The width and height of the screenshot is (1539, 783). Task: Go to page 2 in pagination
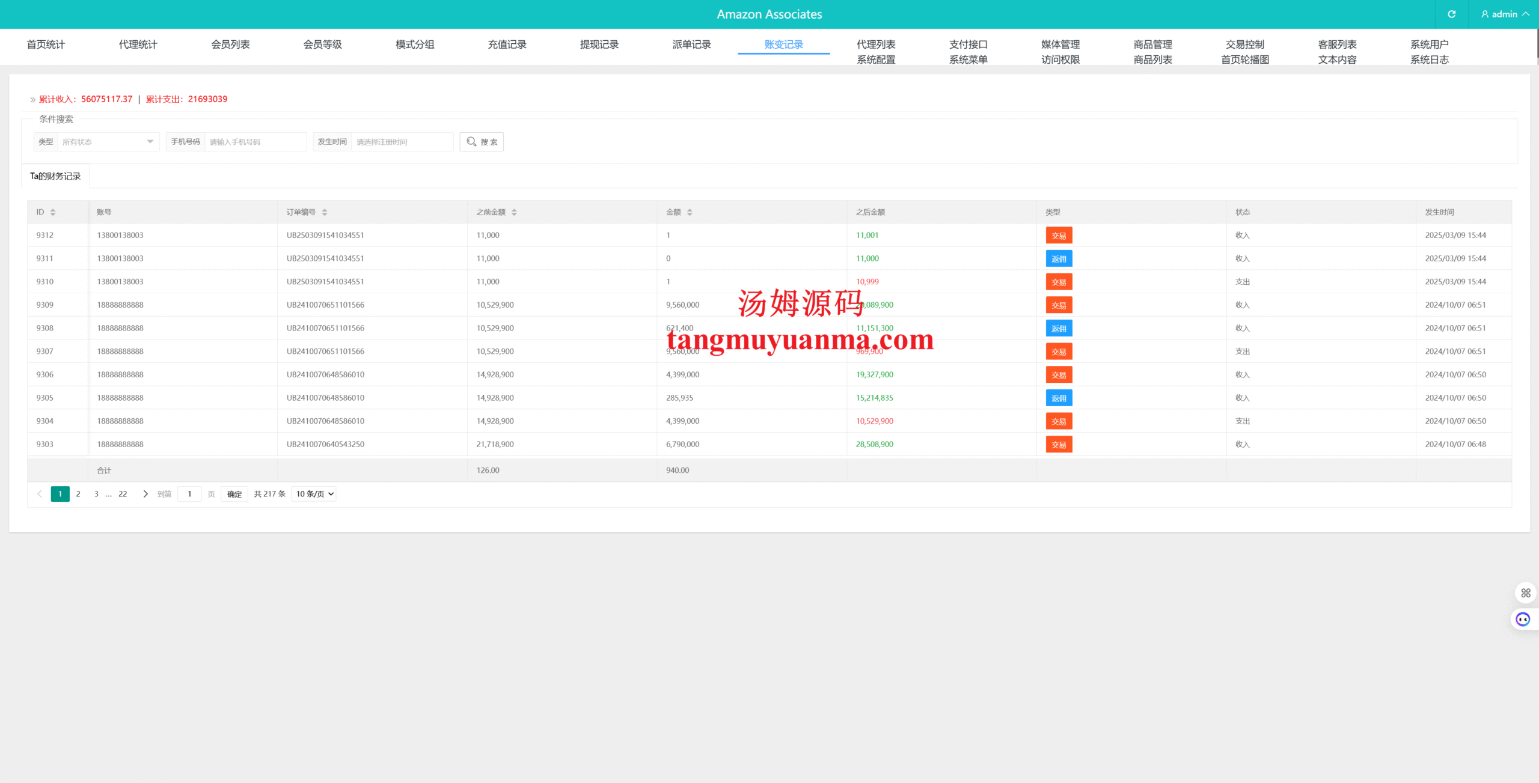pyautogui.click(x=78, y=494)
